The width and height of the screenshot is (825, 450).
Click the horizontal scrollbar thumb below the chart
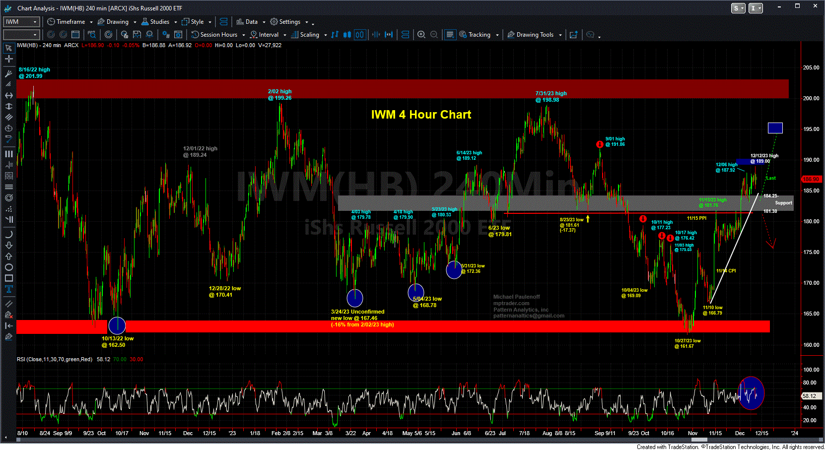tap(699, 440)
